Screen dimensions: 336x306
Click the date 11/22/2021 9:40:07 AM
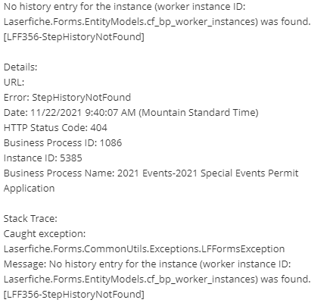coord(83,112)
